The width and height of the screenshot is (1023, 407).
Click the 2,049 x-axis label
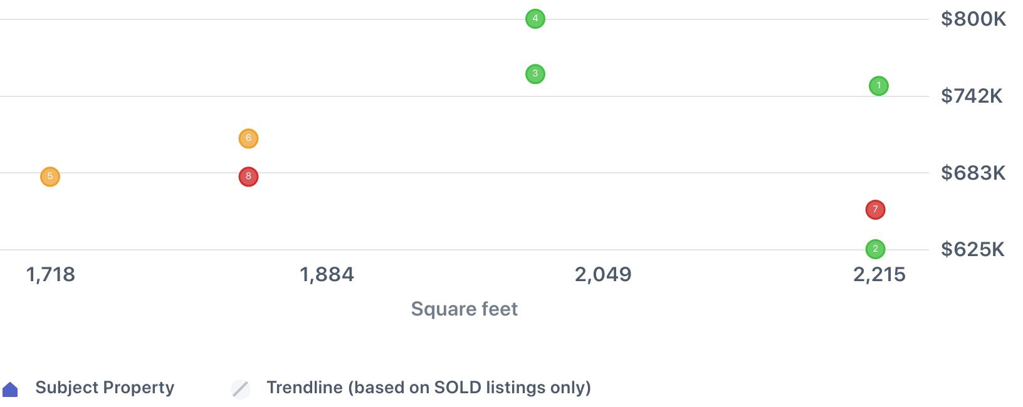point(603,274)
